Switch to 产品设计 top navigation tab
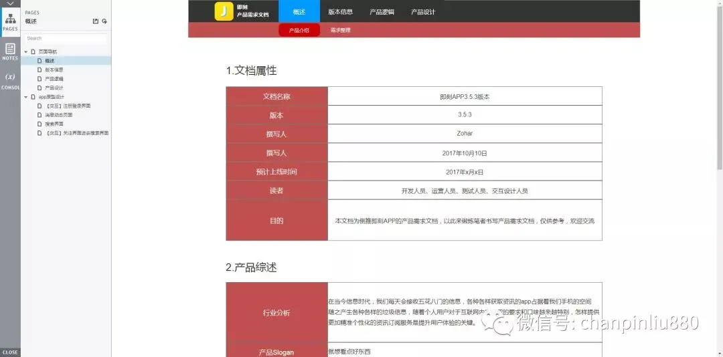 423,11
